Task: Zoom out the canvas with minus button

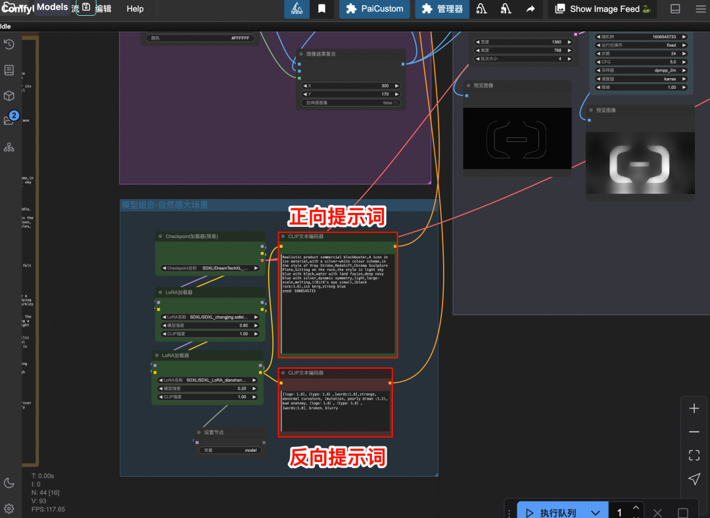Action: point(694,432)
